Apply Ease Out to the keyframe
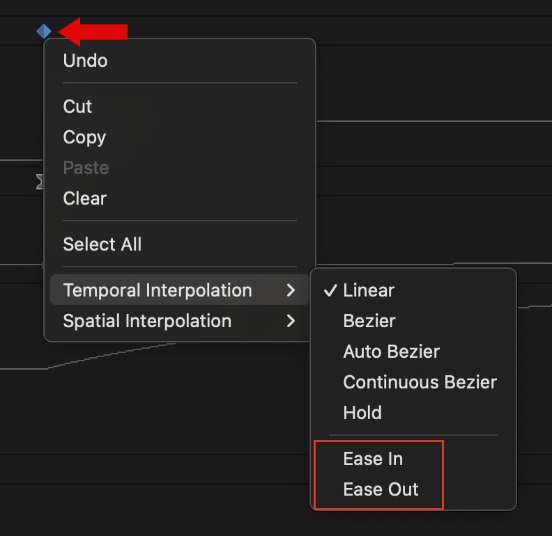 click(381, 489)
